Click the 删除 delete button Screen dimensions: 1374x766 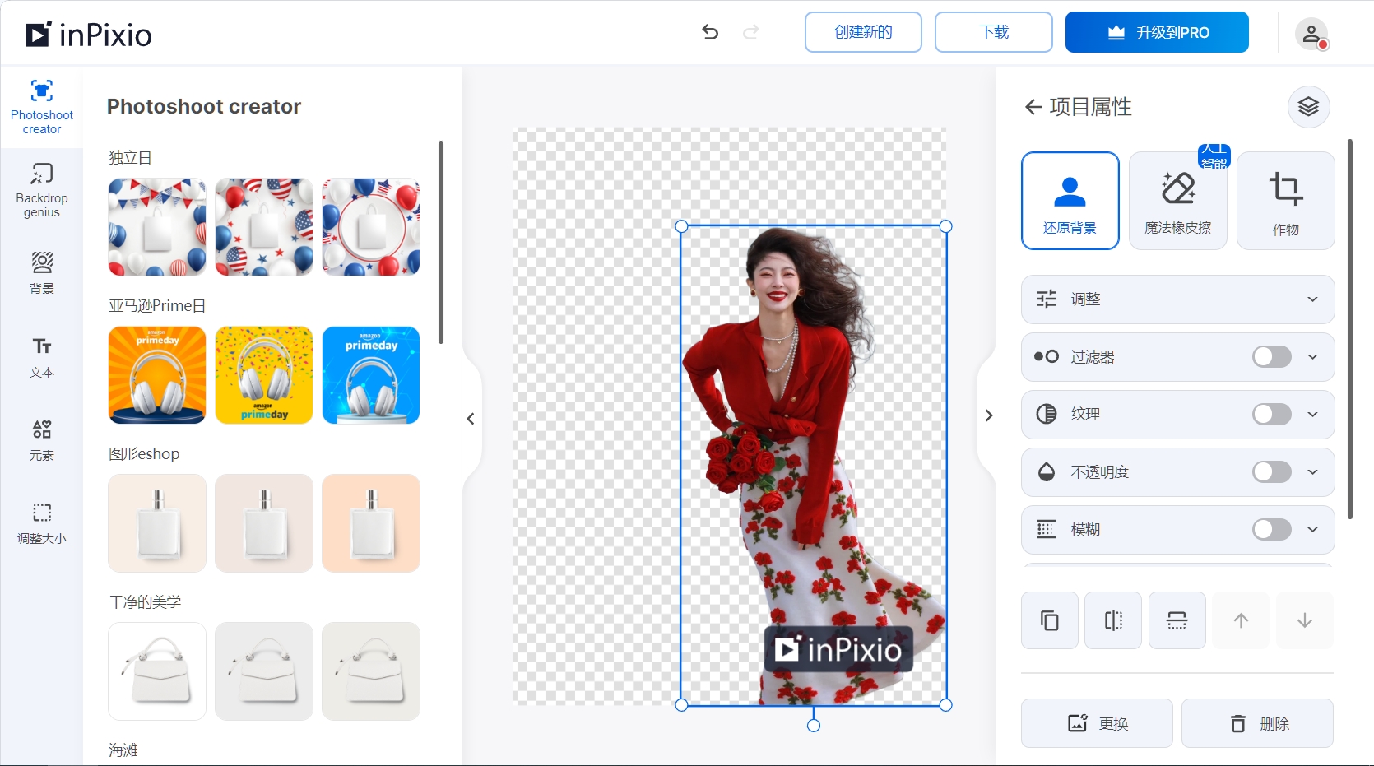(1258, 723)
